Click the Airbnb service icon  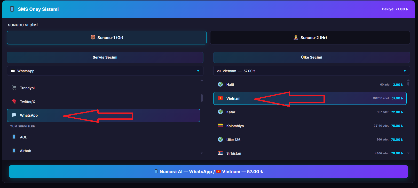pyautogui.click(x=14, y=151)
